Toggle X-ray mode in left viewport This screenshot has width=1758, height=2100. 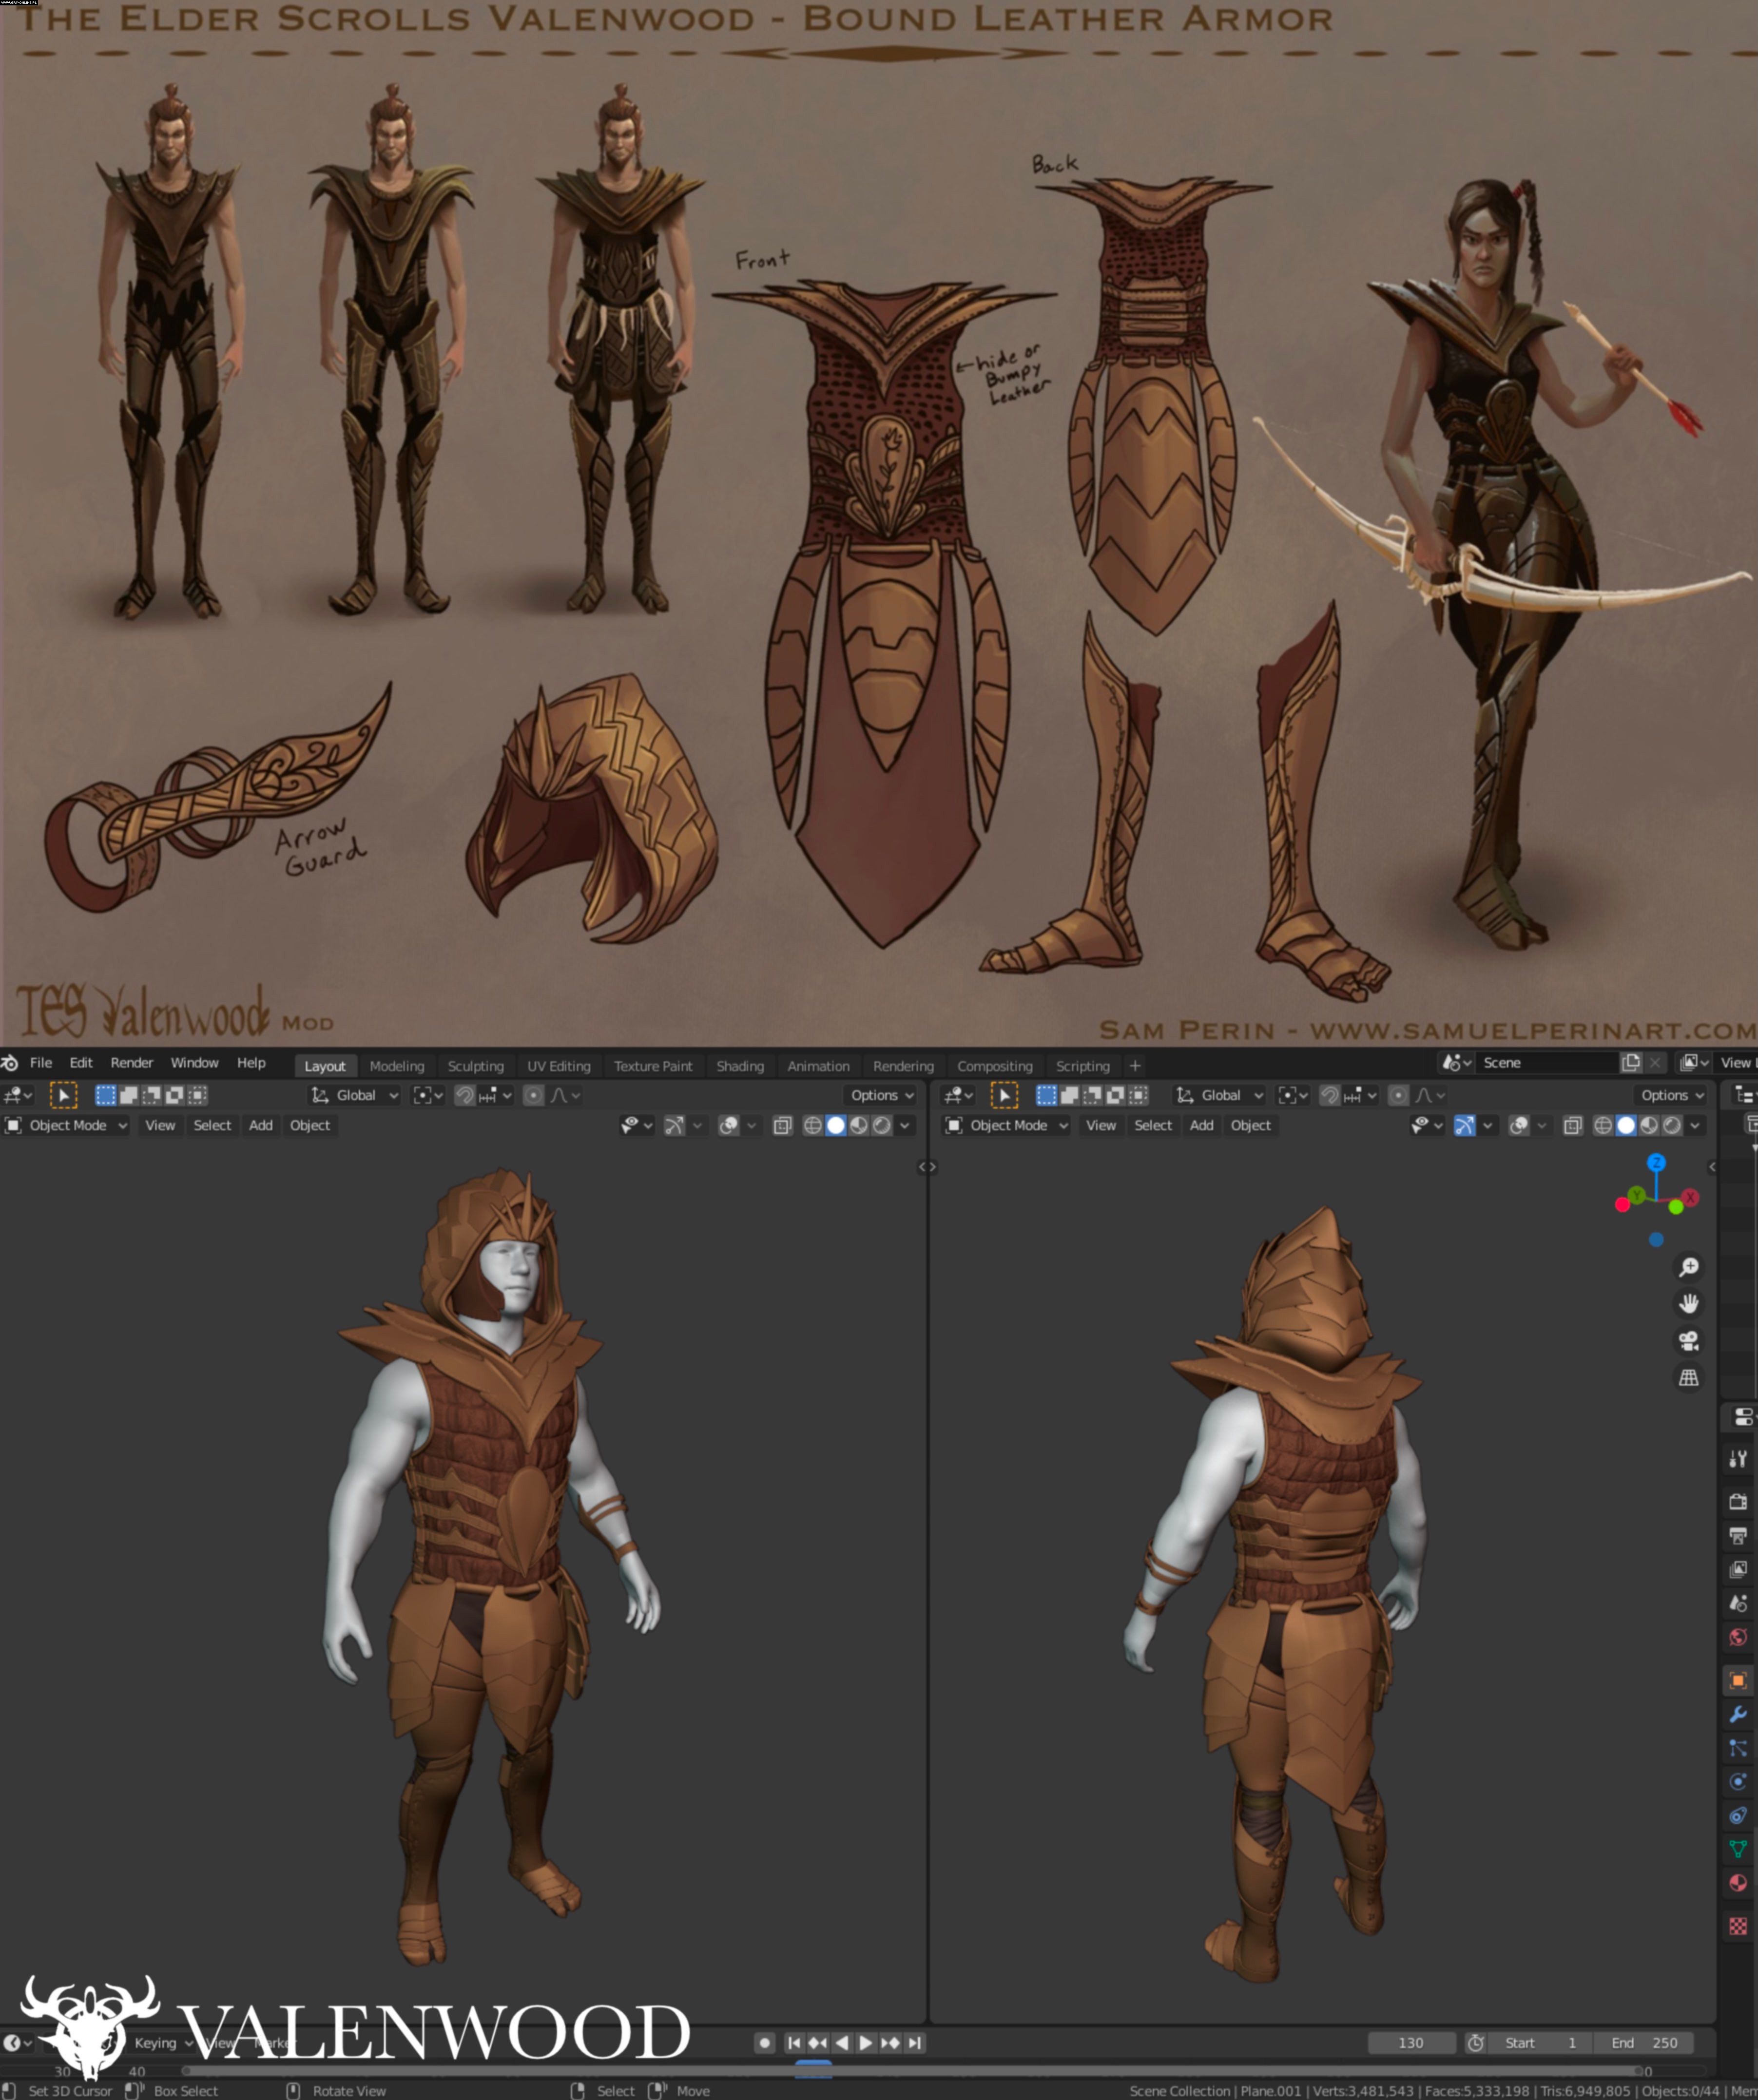(782, 1125)
